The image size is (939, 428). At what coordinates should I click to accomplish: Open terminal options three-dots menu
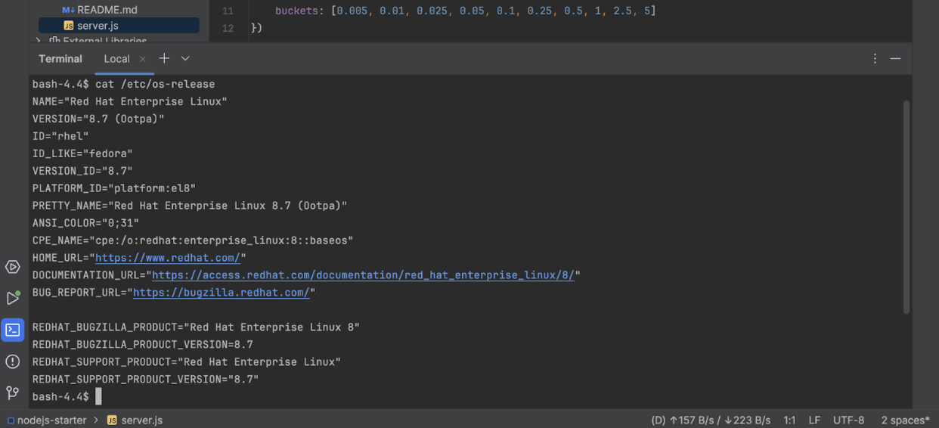(x=875, y=58)
